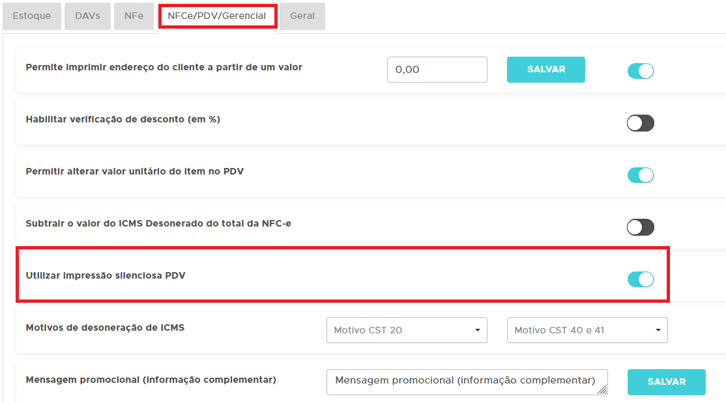This screenshot has width=726, height=403.
Task: Disable printing customer address toggle
Action: 640,71
